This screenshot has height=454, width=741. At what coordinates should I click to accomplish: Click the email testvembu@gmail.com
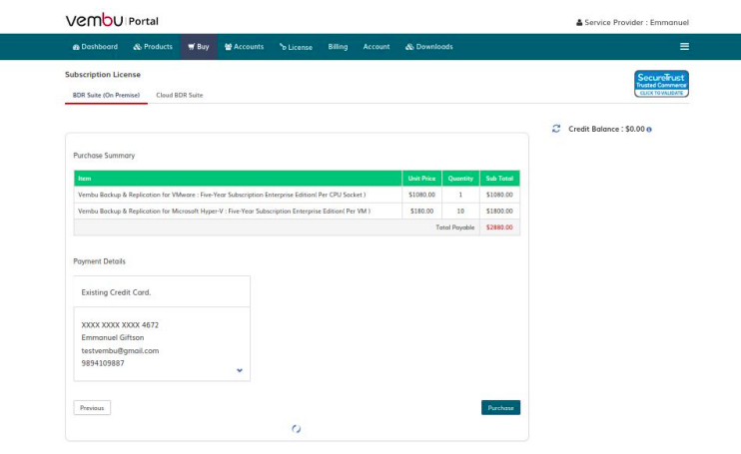click(120, 350)
